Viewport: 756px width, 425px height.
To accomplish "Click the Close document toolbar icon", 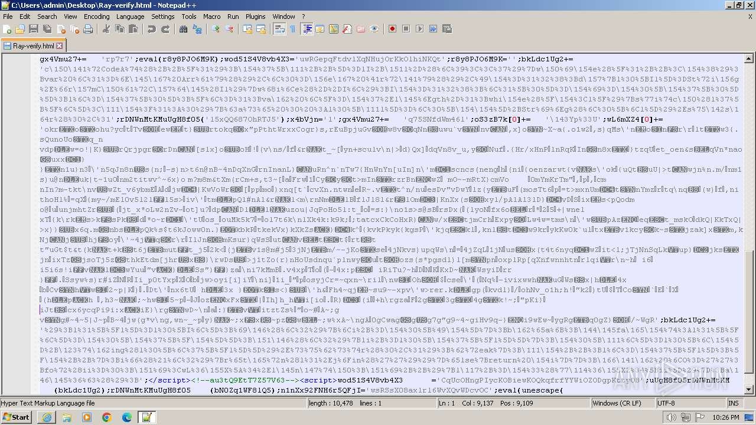I will [61, 29].
